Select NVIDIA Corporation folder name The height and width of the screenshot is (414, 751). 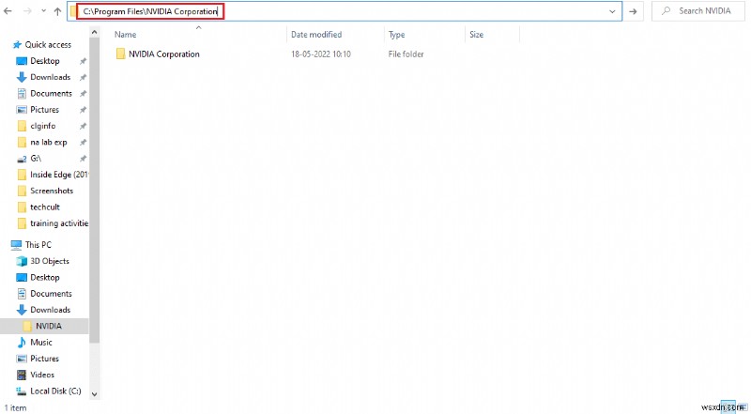point(163,54)
